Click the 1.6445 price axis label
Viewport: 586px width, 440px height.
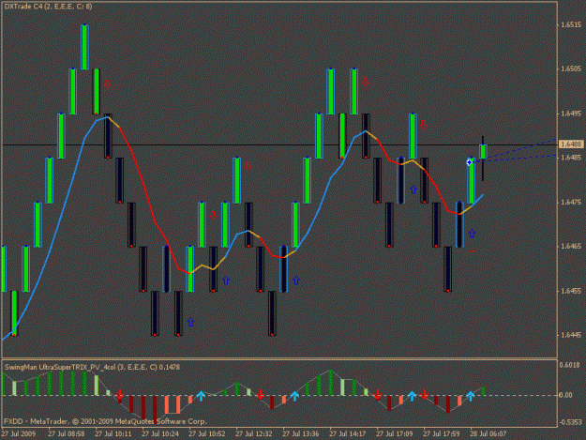[571, 335]
